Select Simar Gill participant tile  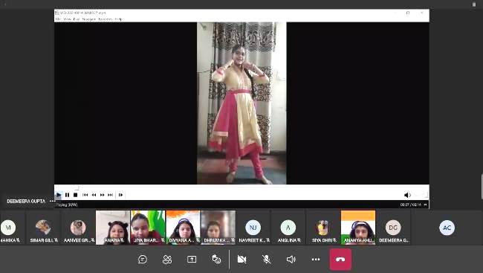[x=43, y=228]
